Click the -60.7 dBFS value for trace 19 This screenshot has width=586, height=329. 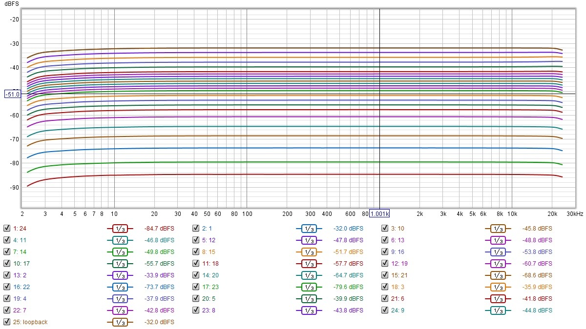tap(537, 263)
